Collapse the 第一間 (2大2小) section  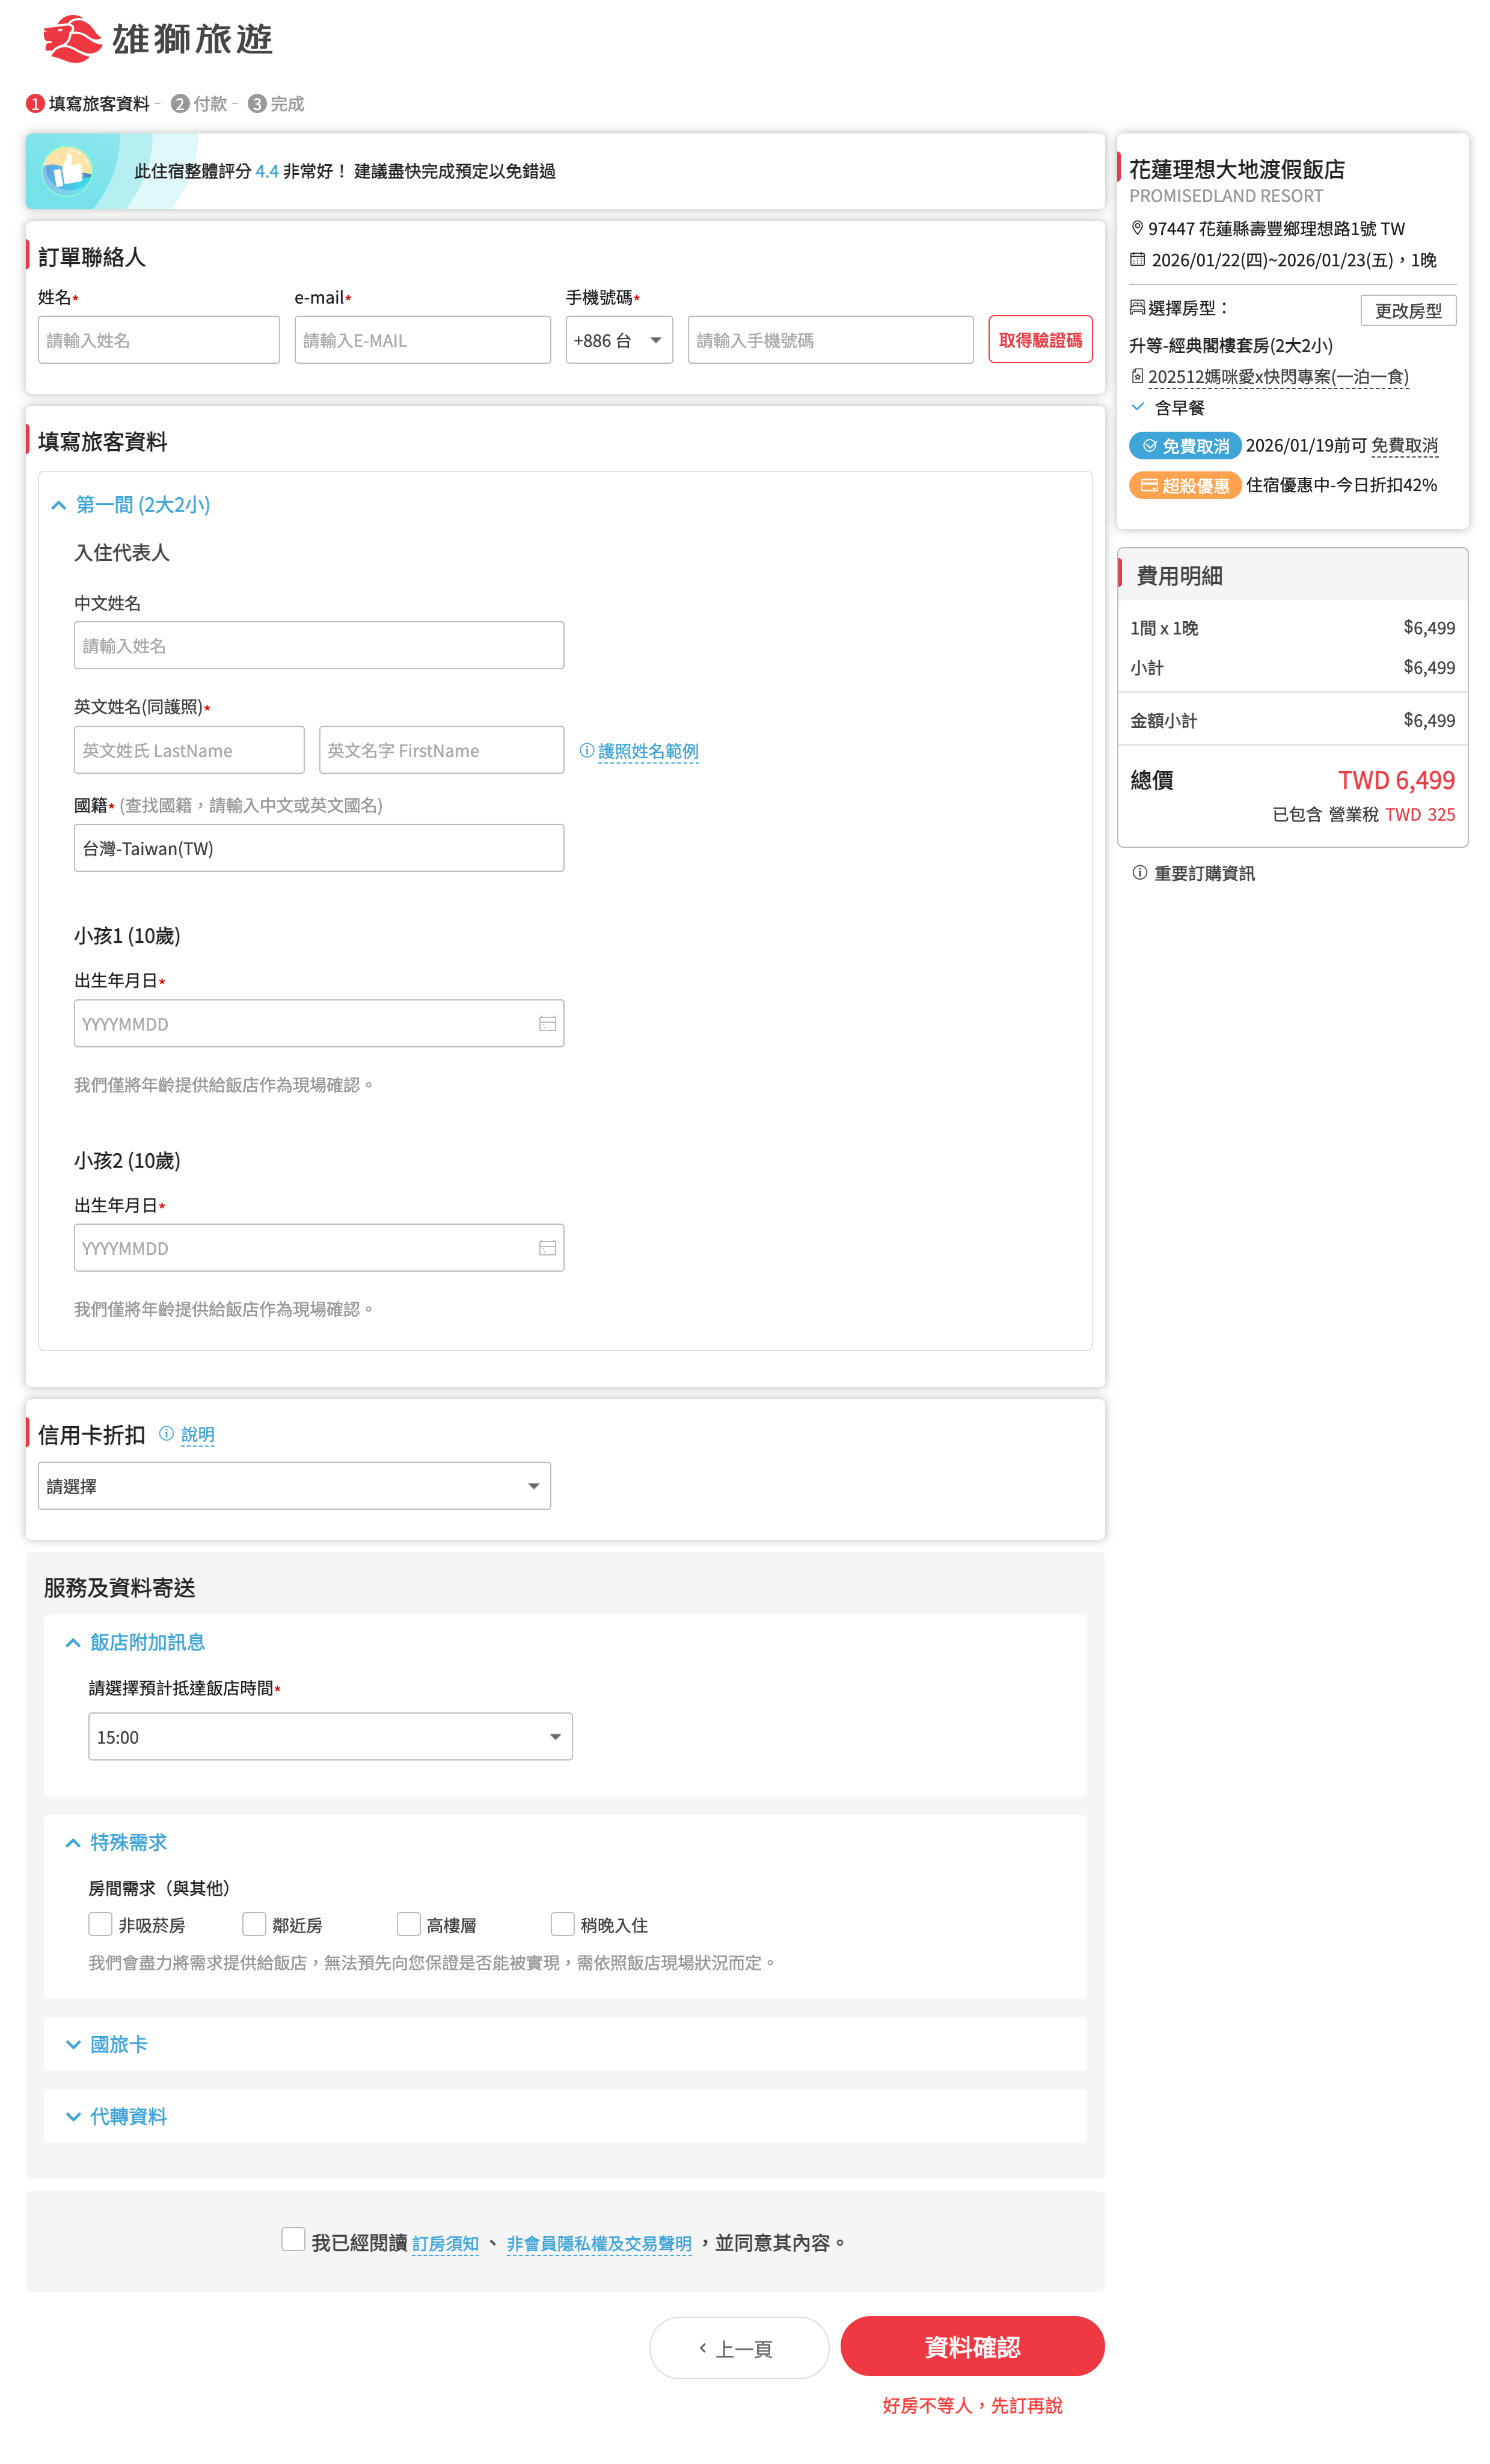point(142,504)
